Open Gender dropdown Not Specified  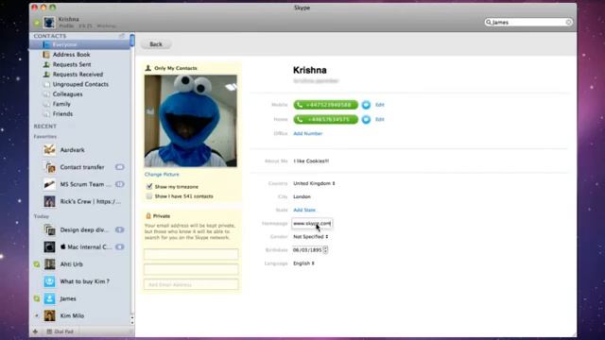[x=311, y=237]
